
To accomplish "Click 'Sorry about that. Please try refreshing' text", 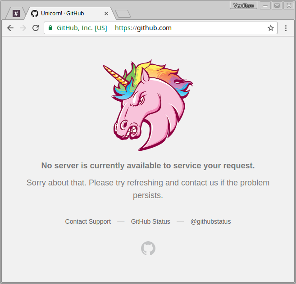I will point(148,189).
